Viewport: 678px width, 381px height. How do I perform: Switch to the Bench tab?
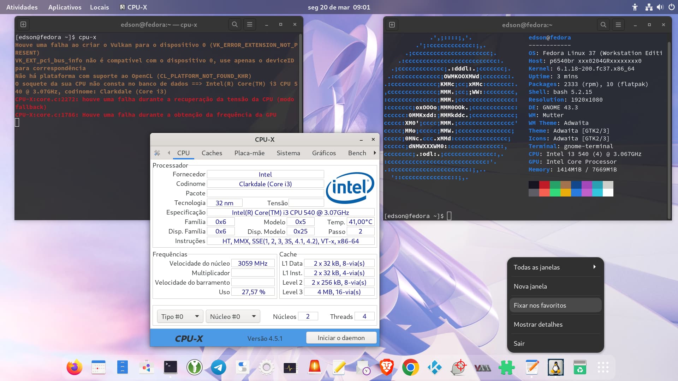pyautogui.click(x=357, y=153)
